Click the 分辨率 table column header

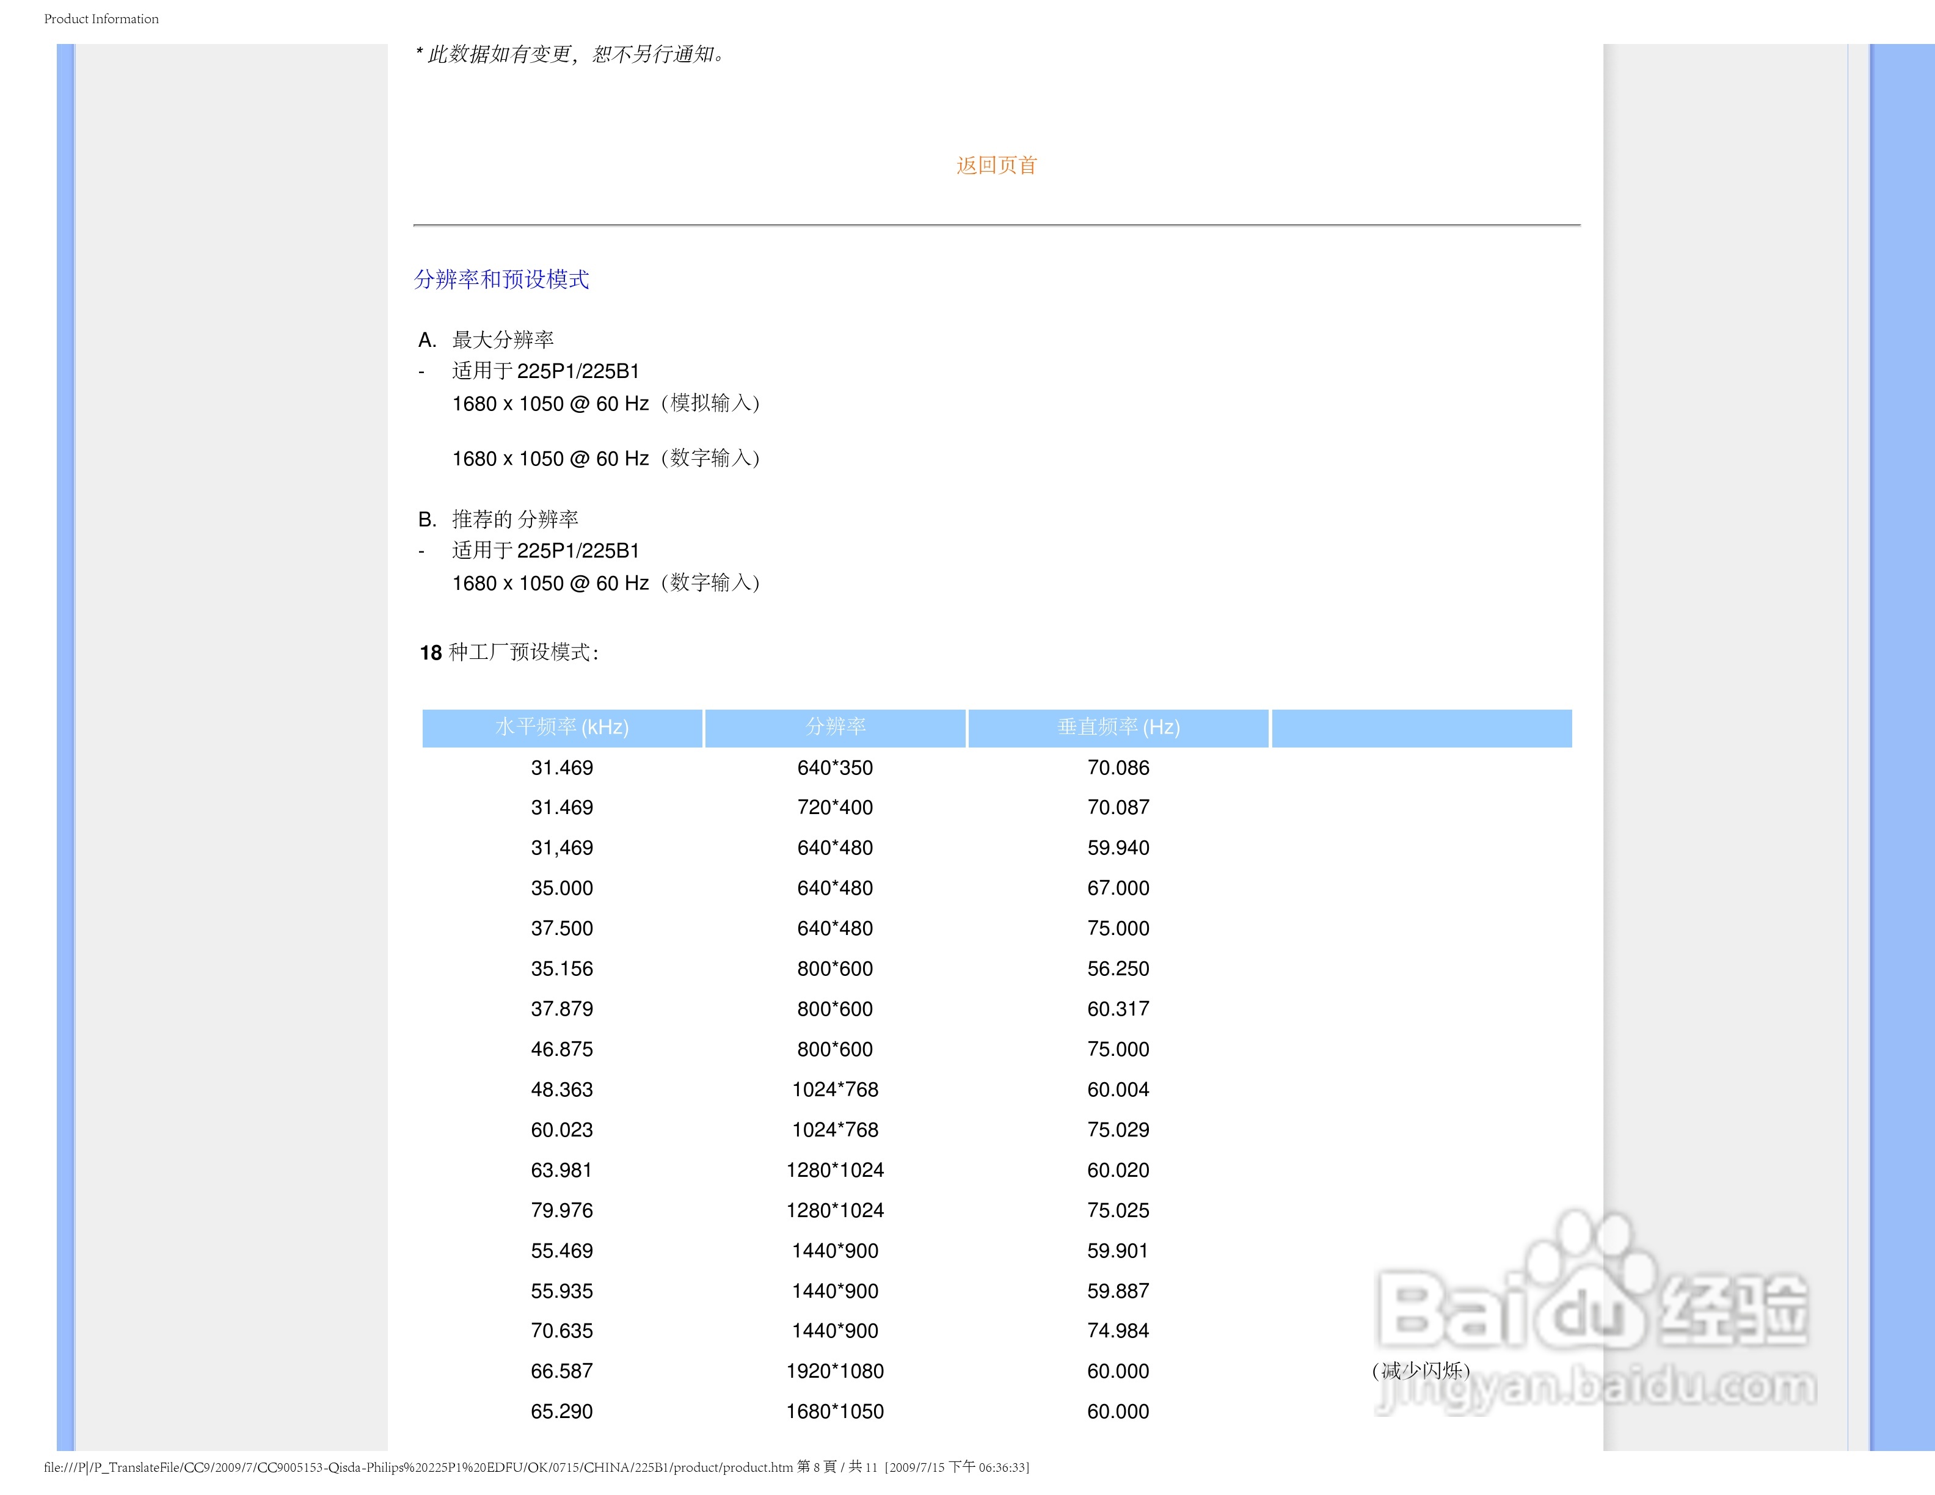click(834, 727)
